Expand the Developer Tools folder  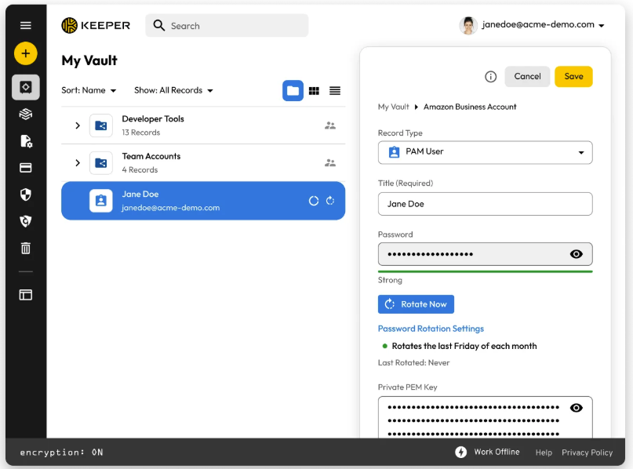click(x=76, y=124)
